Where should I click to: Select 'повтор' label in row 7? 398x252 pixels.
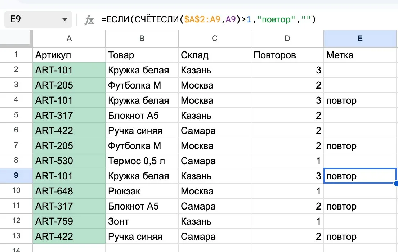[x=360, y=145]
